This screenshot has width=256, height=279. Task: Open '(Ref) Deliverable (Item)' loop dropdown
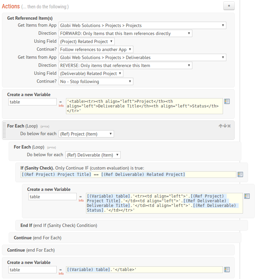[x=93, y=155]
